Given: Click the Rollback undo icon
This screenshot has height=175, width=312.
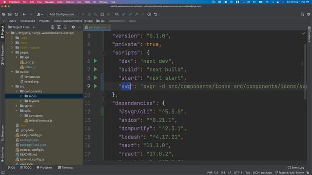Looking at the screenshot, I should tap(156, 14).
